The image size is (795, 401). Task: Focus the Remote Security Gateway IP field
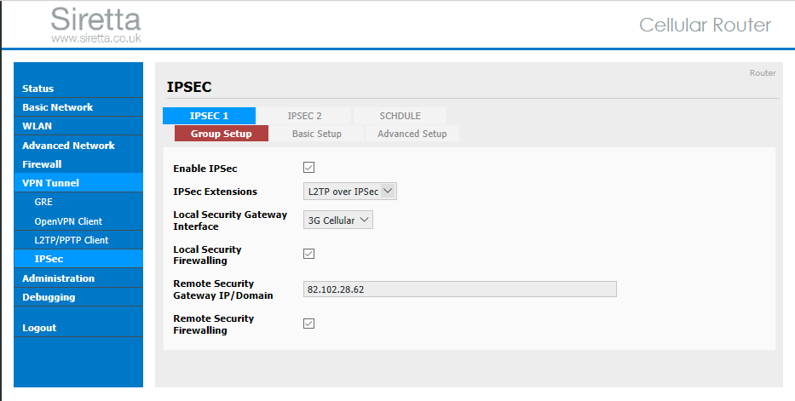pyautogui.click(x=460, y=289)
